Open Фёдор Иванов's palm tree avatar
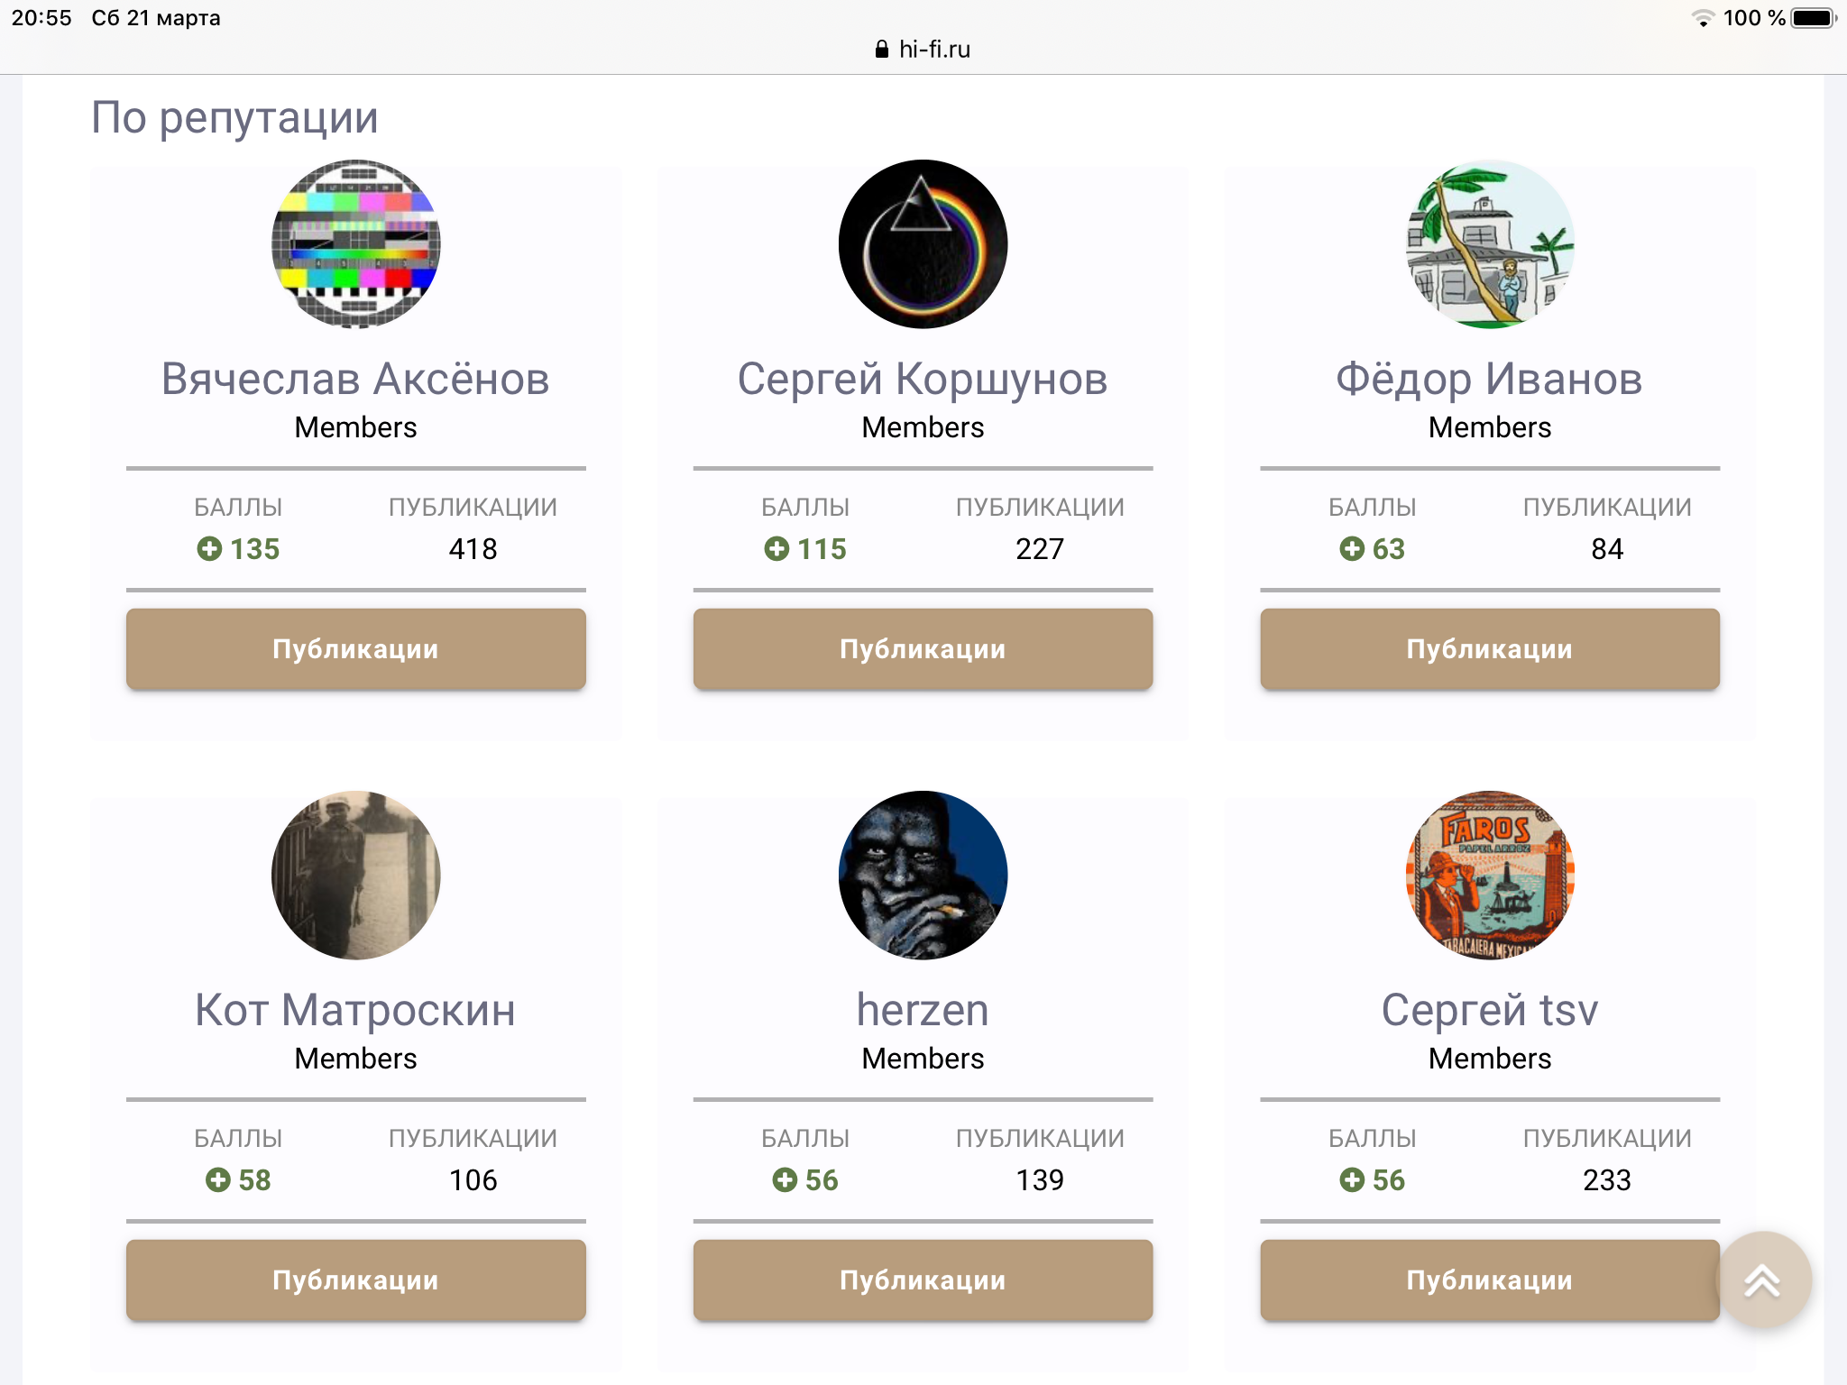1847x1385 pixels. pos(1490,244)
